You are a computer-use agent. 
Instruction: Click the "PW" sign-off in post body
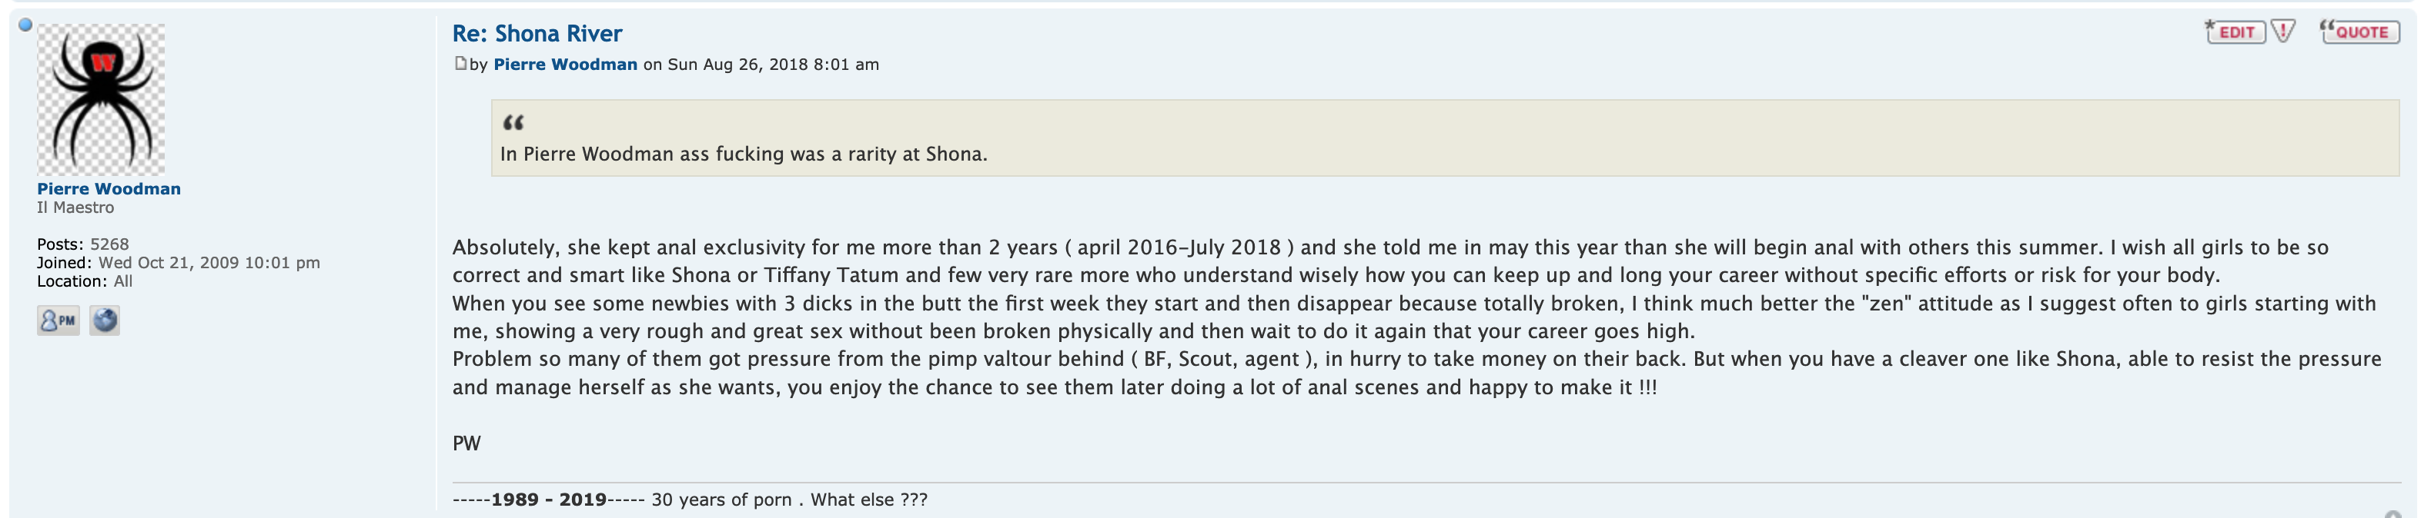click(x=466, y=443)
